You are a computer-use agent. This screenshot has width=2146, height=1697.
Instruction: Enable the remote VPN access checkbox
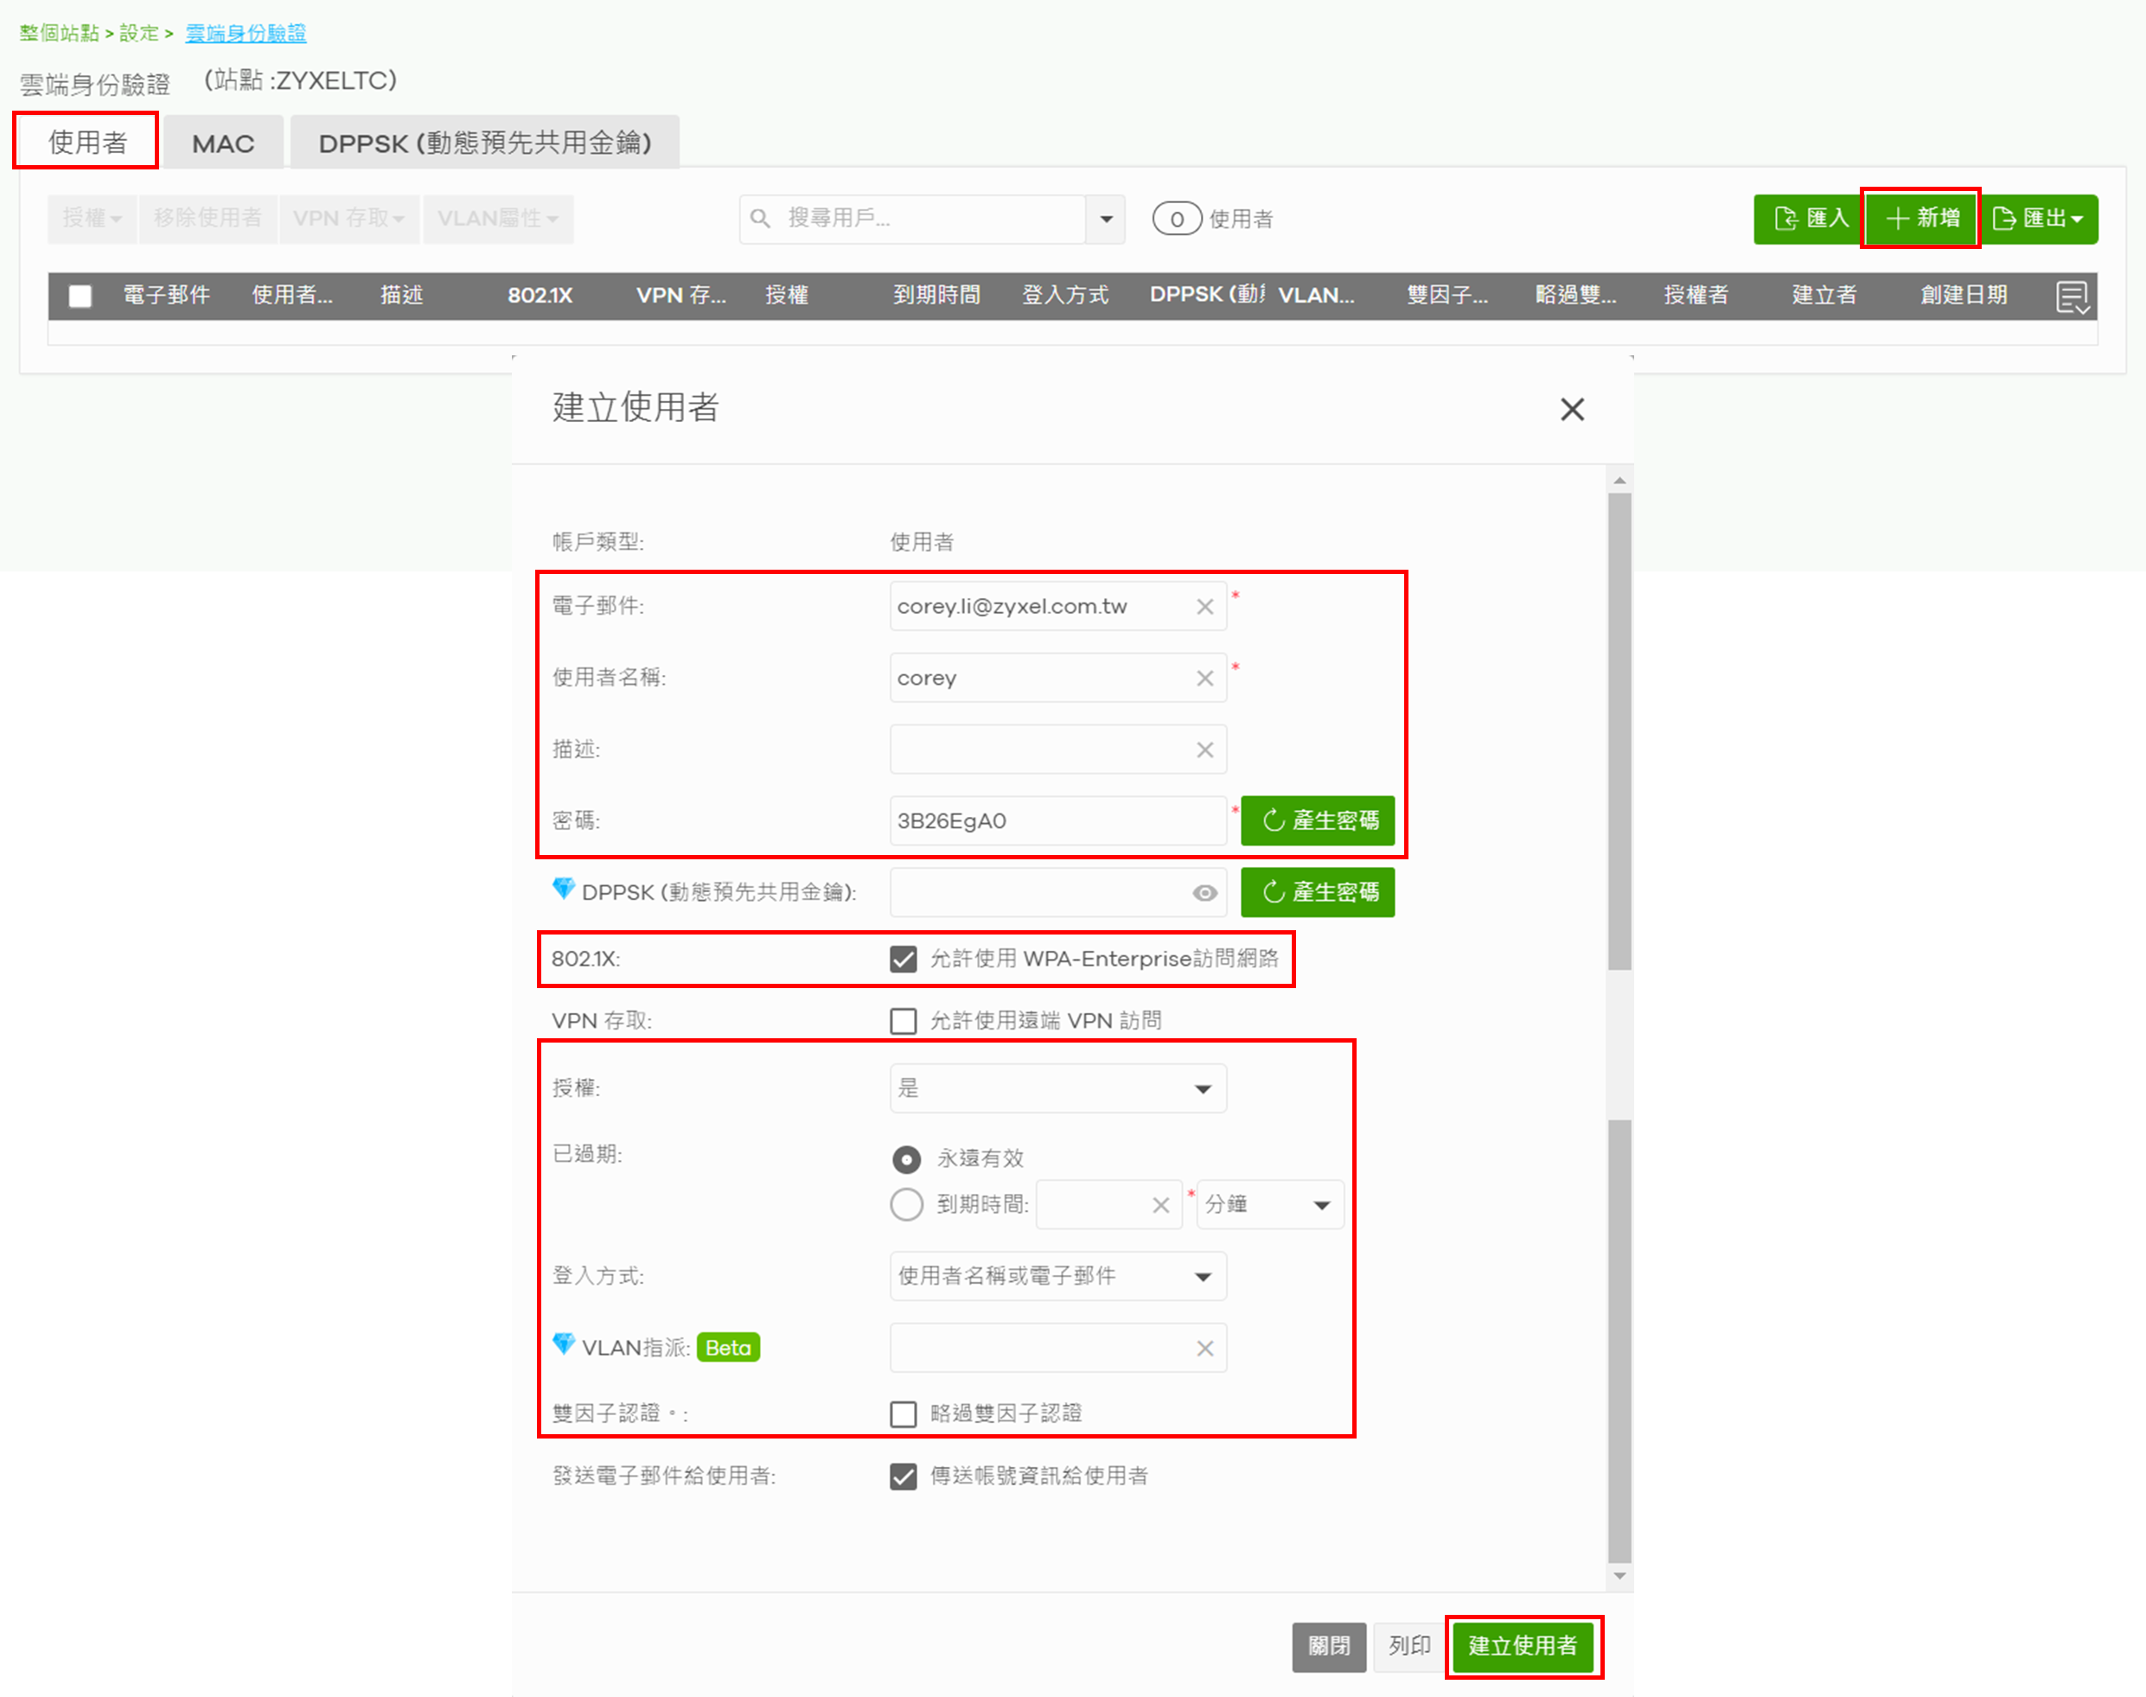point(904,1021)
